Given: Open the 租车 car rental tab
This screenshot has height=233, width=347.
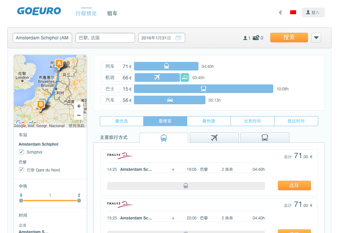Looking at the screenshot, I should pos(112,13).
